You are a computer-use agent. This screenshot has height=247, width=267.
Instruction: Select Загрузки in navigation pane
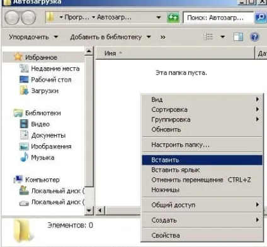(x=45, y=91)
